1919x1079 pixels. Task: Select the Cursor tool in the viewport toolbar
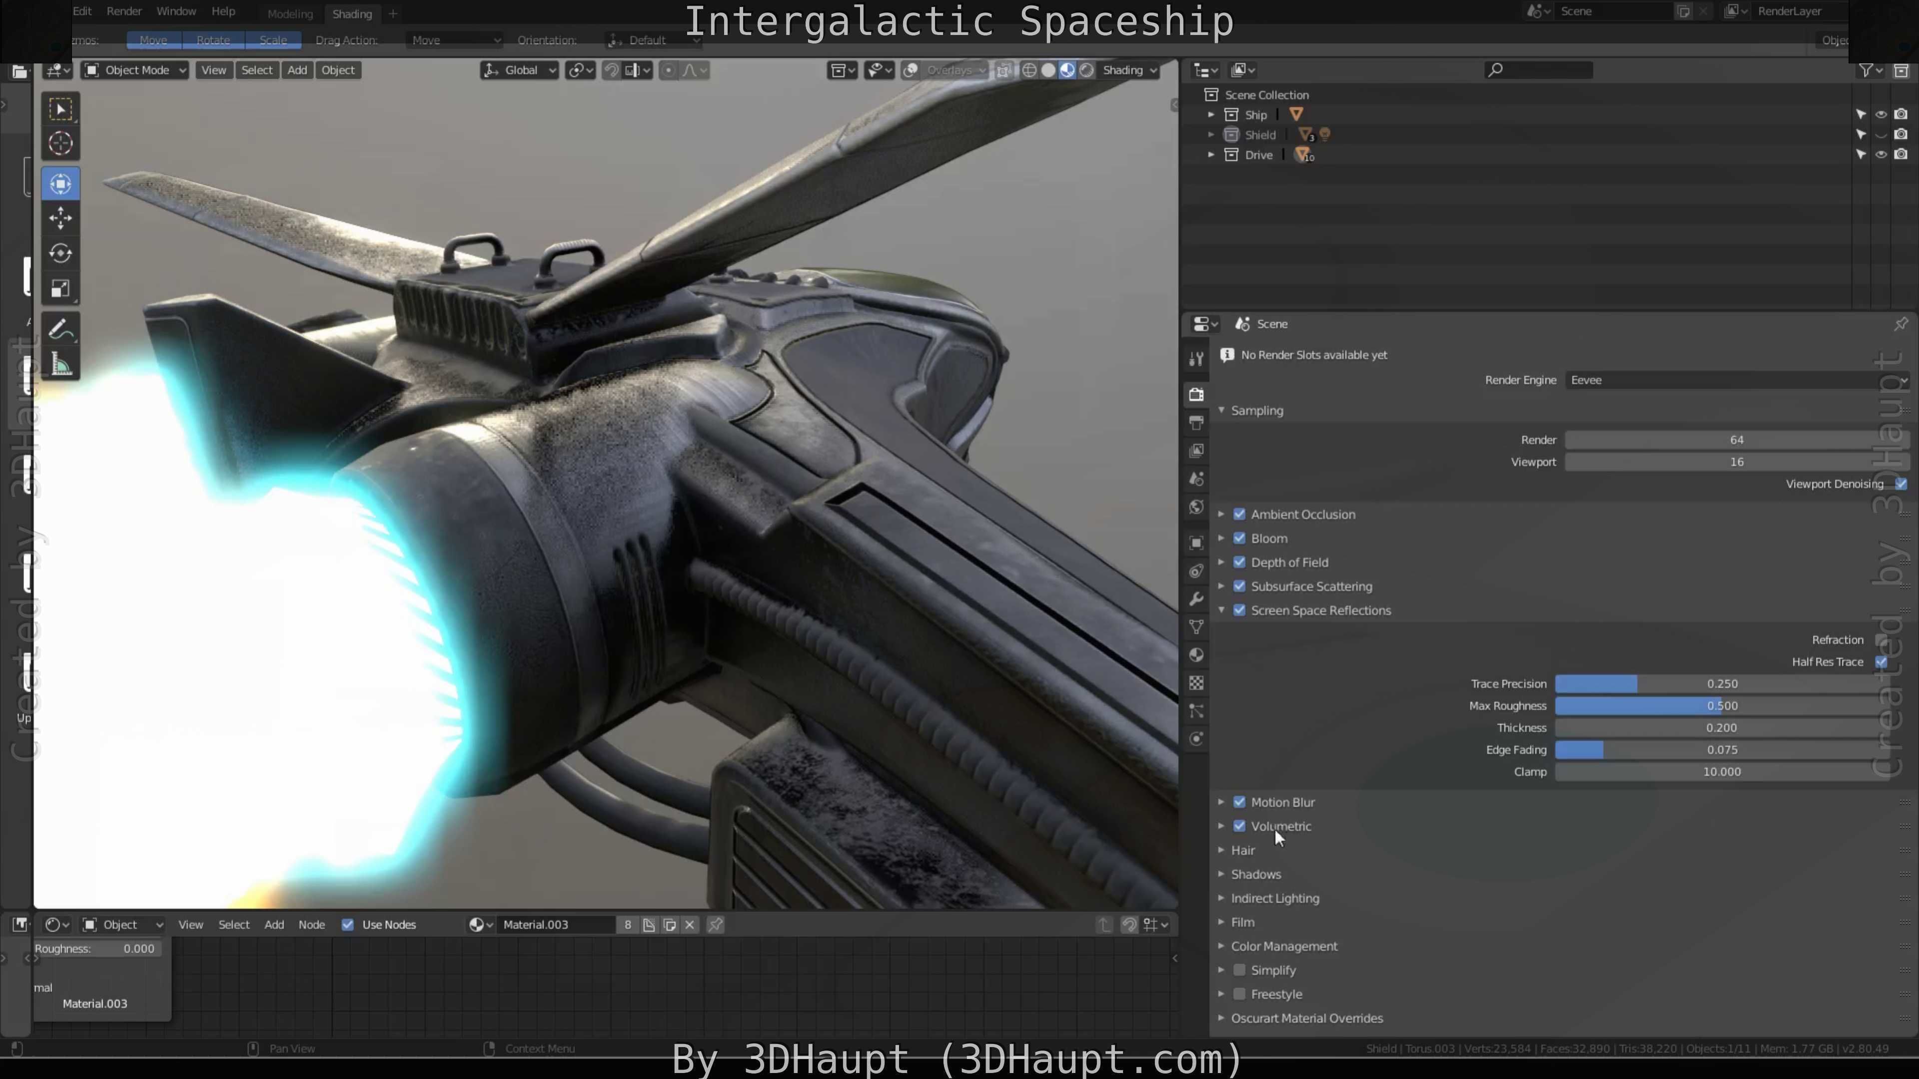tap(60, 143)
